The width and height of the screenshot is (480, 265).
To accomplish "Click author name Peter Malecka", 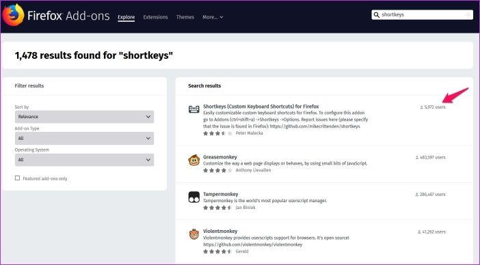I will [249, 133].
